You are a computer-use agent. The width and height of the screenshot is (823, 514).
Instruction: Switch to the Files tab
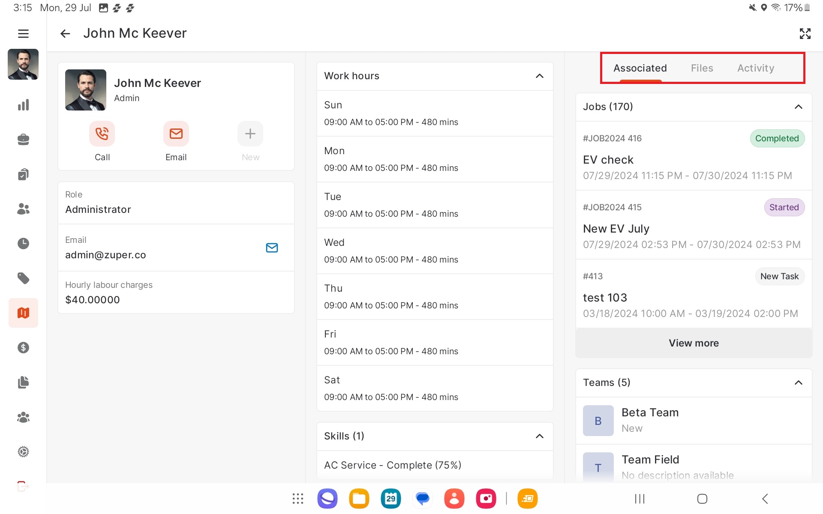702,68
